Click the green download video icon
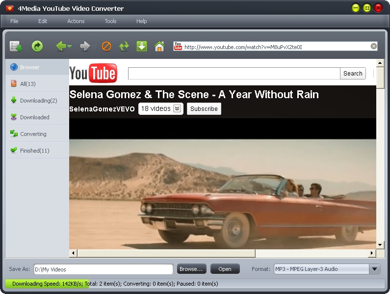Screen dimensions: 390x294 [142, 46]
